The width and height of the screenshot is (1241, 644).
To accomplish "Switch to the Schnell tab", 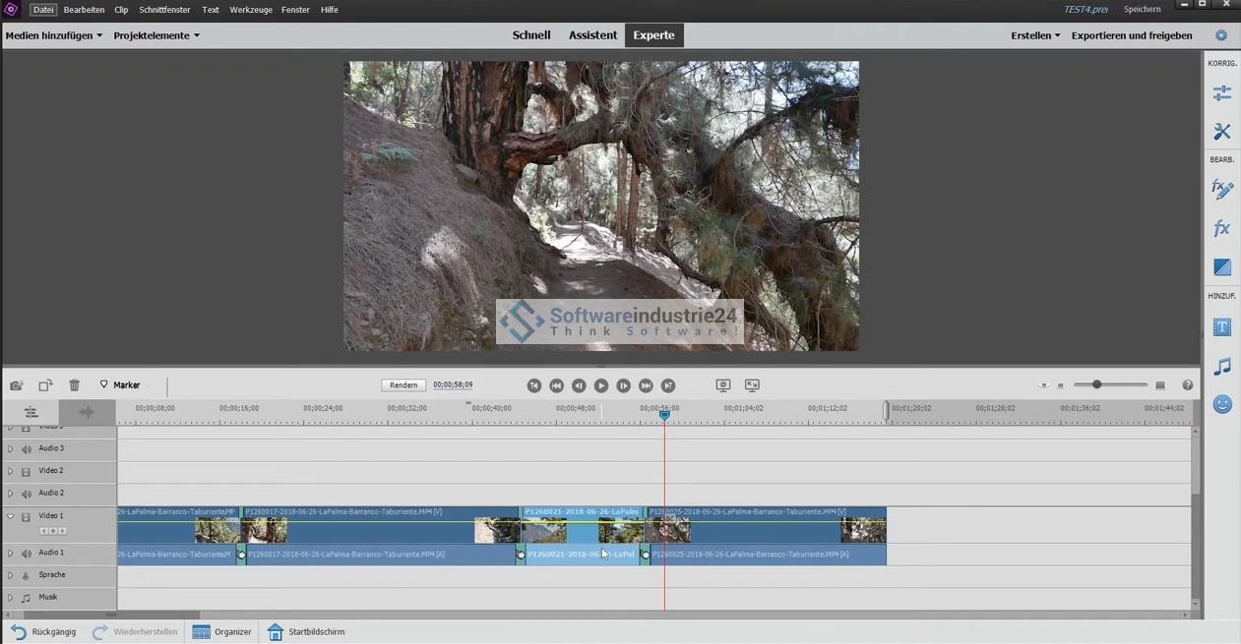I will click(x=531, y=35).
